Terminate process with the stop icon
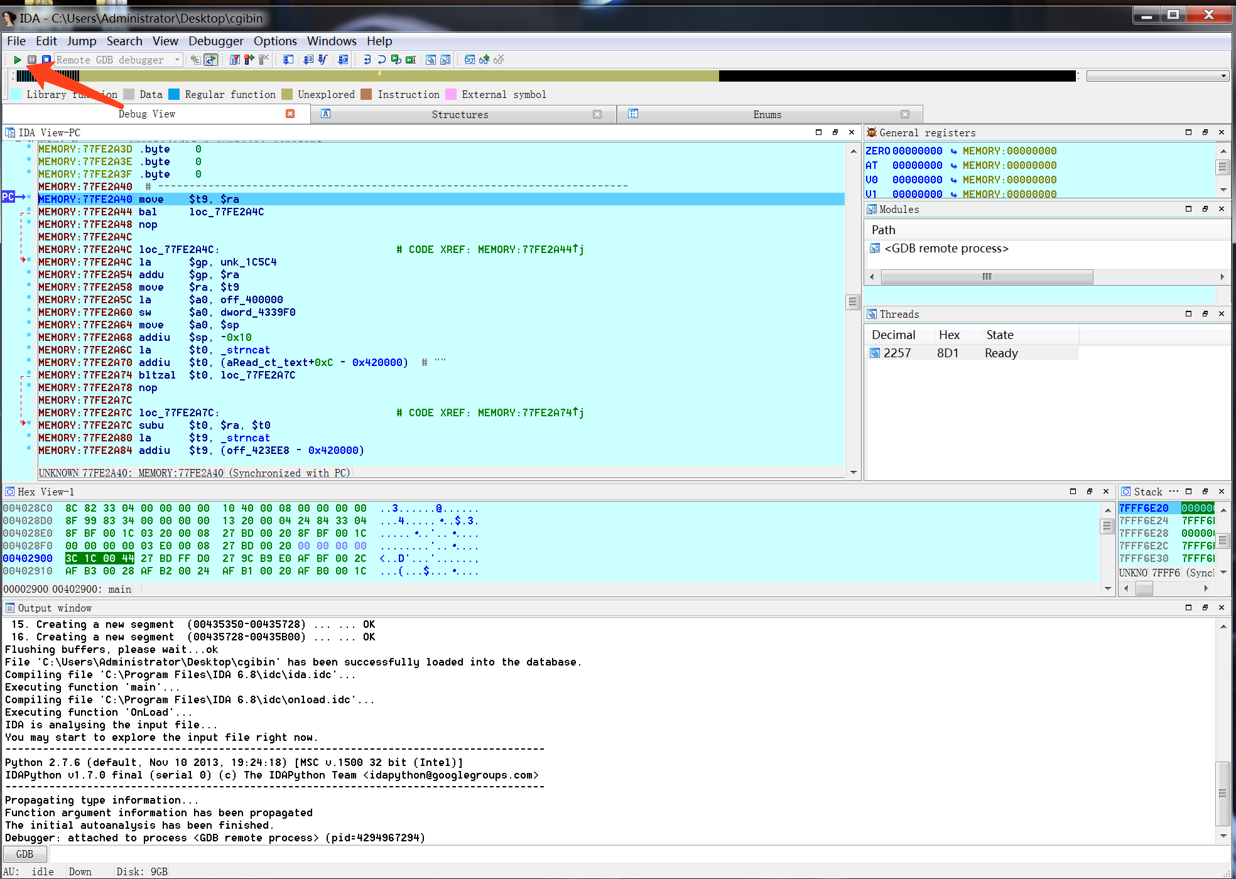This screenshot has height=879, width=1236. (x=46, y=60)
